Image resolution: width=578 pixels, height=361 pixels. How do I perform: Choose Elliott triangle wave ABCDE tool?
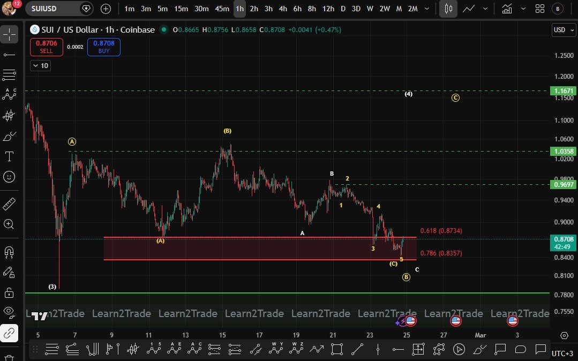pos(174,349)
